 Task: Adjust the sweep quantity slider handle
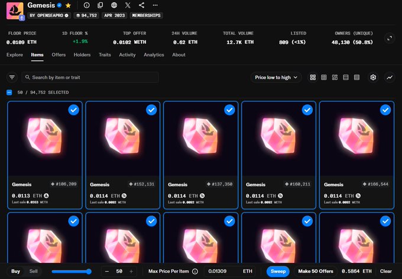(x=89, y=271)
